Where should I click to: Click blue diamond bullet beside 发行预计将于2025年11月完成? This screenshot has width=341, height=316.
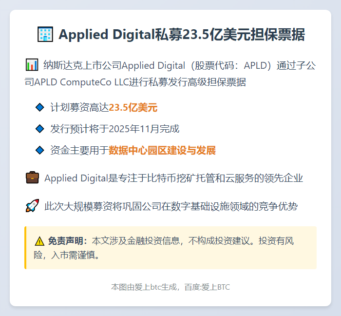40,129
